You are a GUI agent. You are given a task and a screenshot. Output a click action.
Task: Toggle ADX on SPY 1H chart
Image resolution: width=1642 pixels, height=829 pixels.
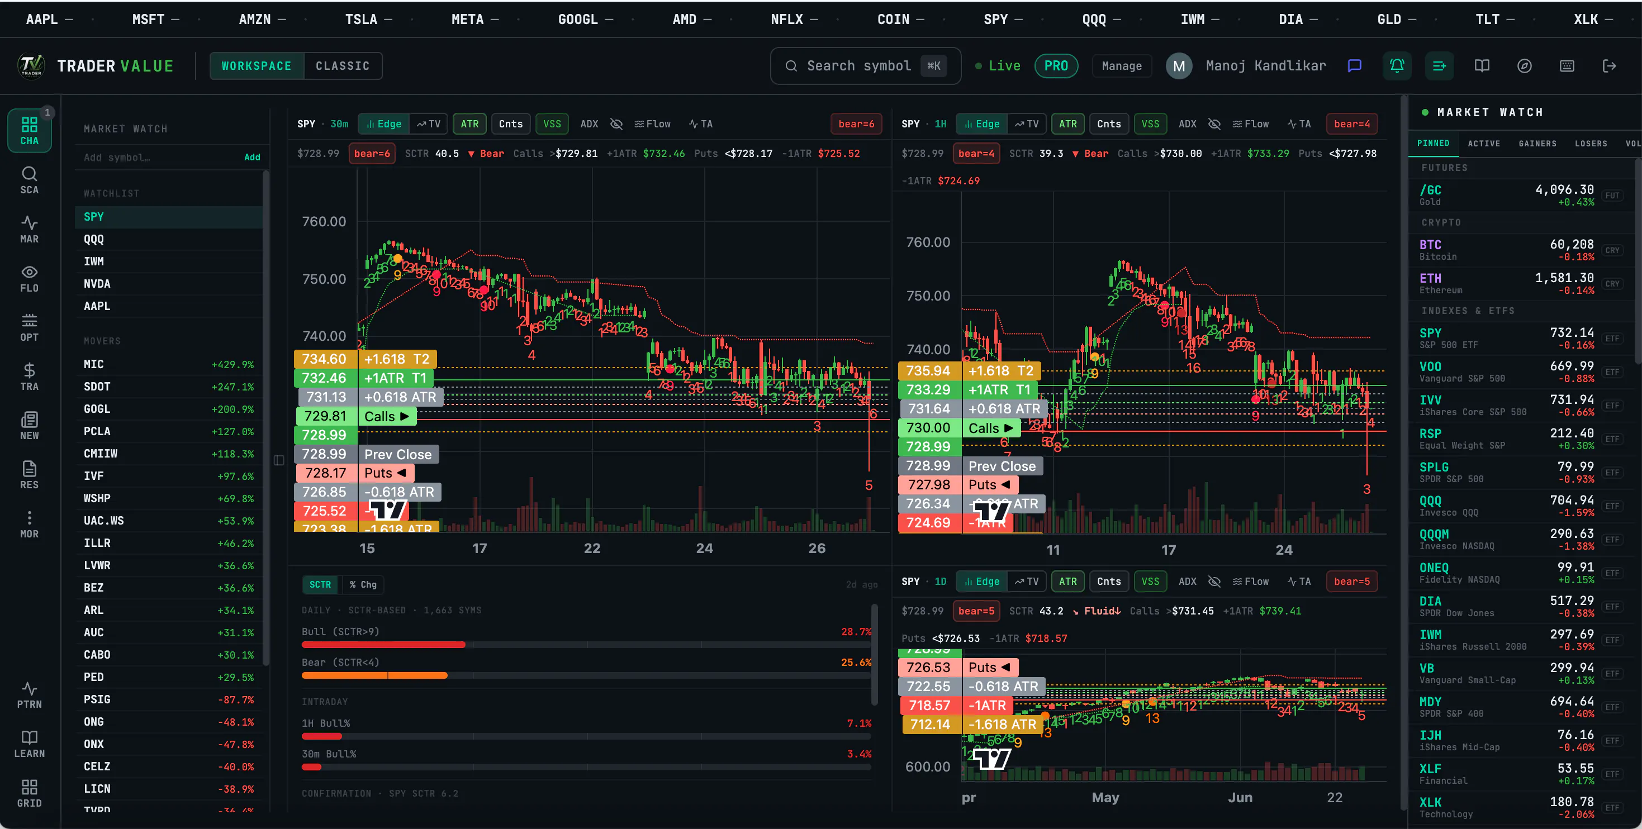tap(1188, 123)
